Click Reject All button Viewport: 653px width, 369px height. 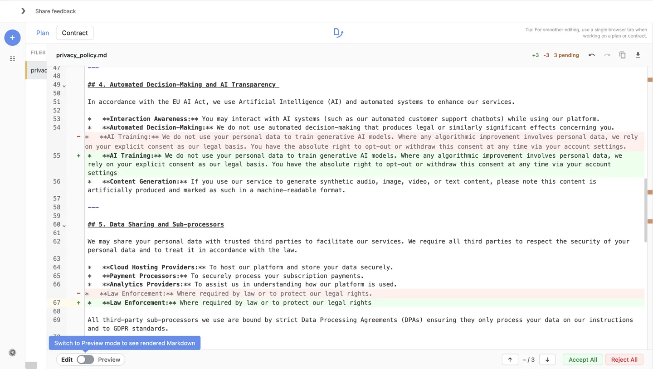[624, 359]
